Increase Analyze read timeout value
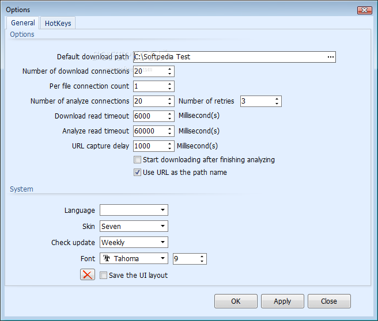378x321 pixels. (x=170, y=128)
